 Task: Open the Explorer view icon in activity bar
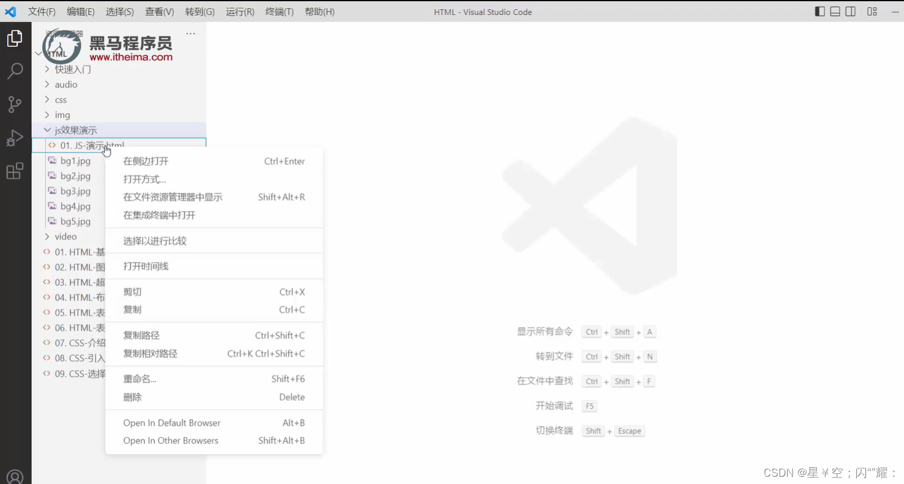[15, 38]
